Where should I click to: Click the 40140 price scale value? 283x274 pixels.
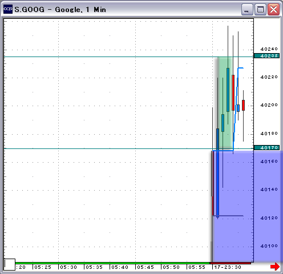(269, 190)
